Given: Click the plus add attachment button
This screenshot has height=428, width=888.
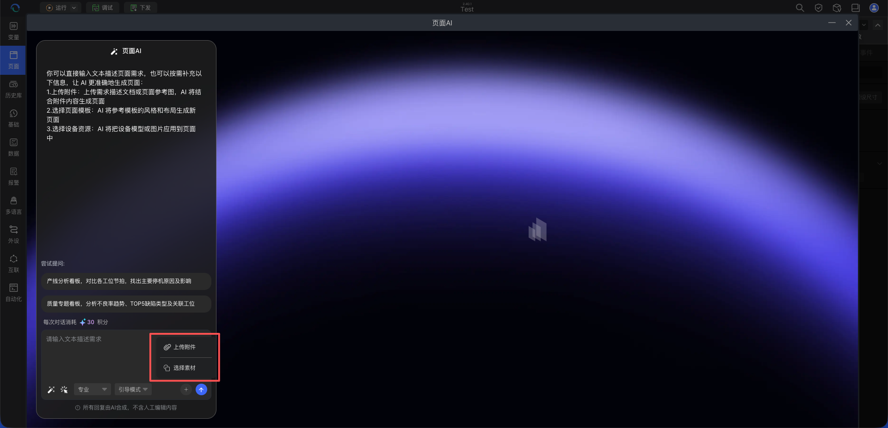Looking at the screenshot, I should [186, 390].
